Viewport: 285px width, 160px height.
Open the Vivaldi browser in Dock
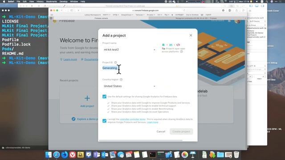coord(73,155)
